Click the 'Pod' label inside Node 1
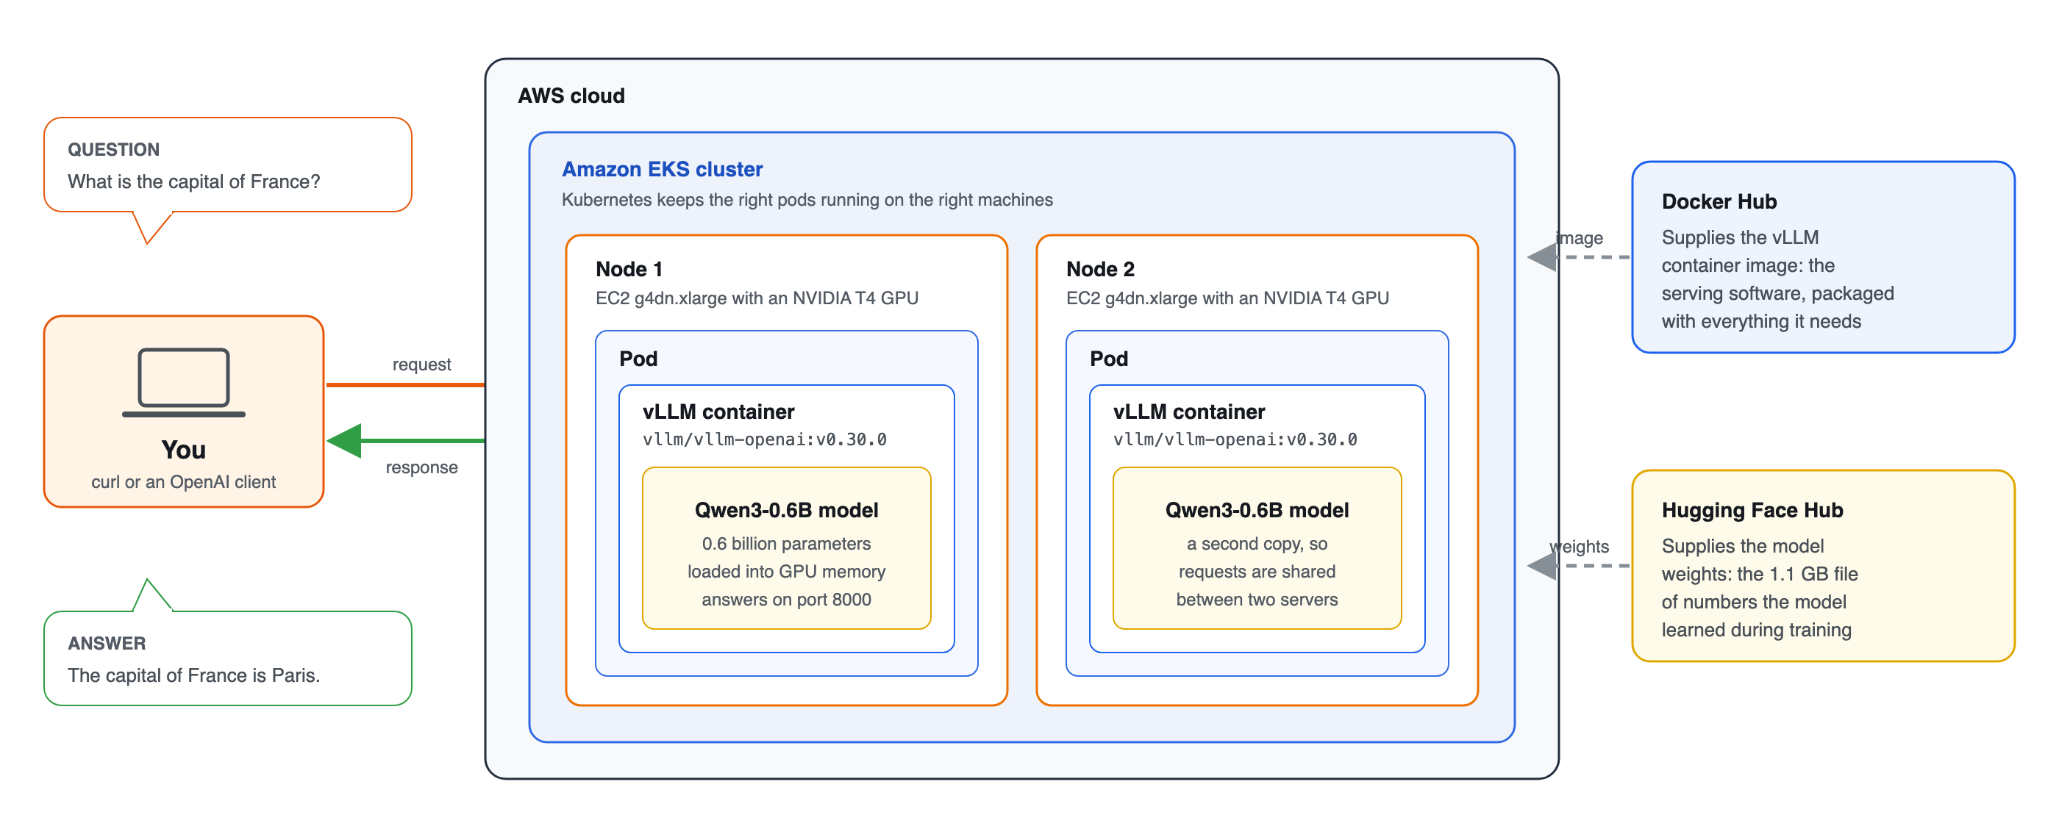Screen dimensions: 2059x823 point(638,359)
